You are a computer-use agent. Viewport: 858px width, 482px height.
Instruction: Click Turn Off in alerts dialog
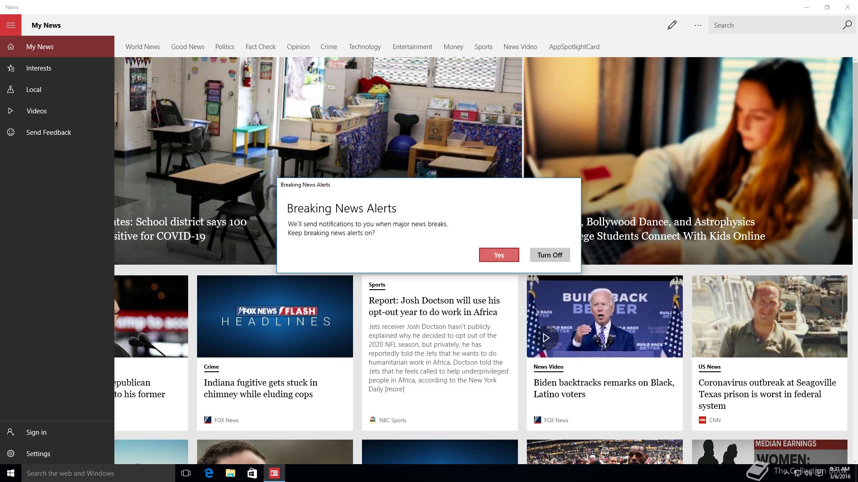point(550,255)
